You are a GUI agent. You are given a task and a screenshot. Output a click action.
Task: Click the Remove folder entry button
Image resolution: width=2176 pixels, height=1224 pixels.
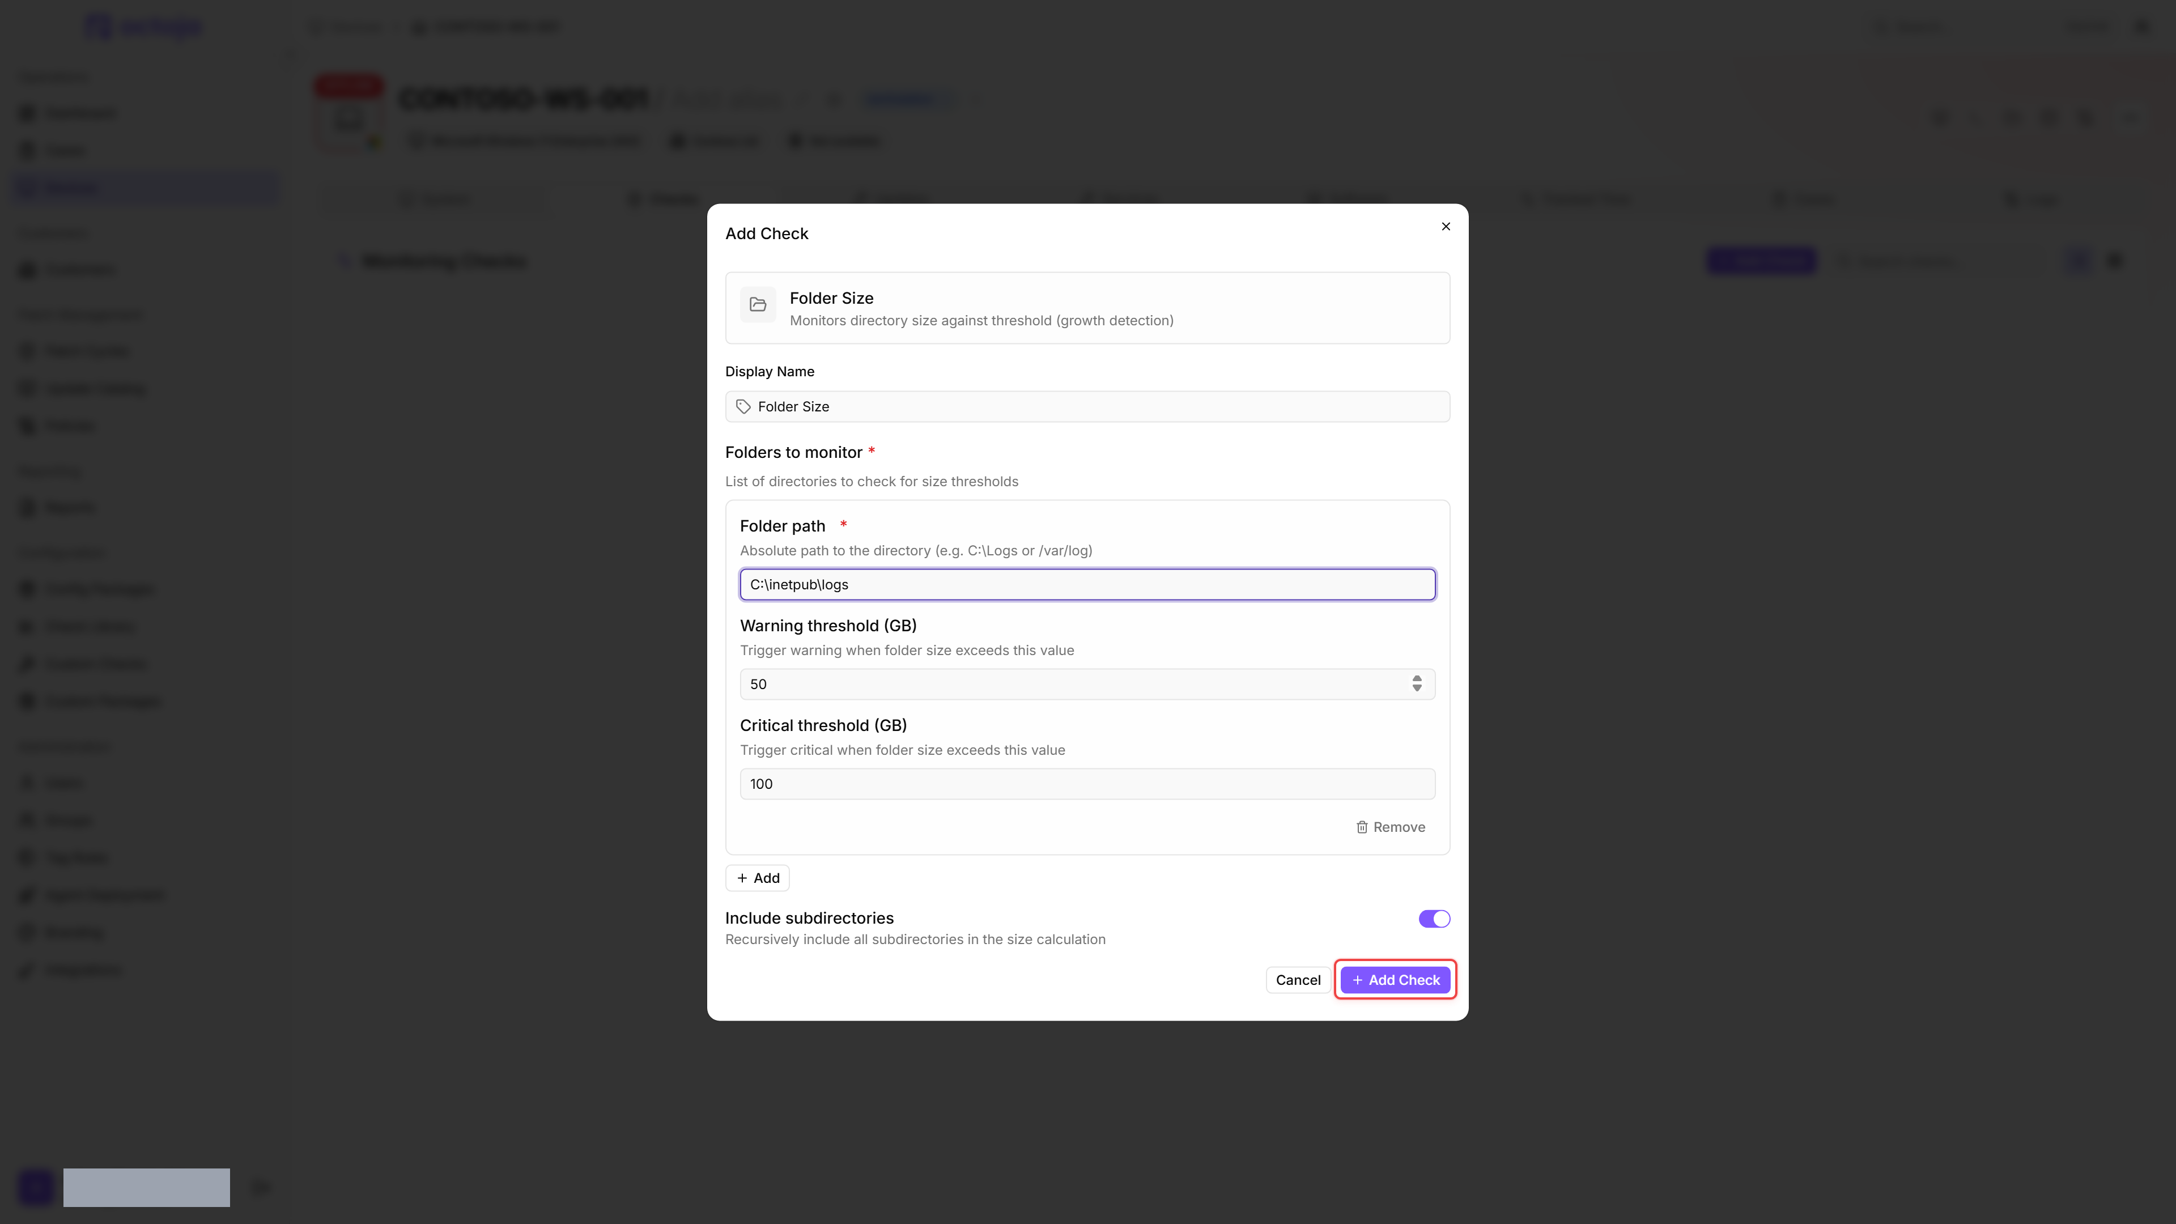(x=1391, y=827)
